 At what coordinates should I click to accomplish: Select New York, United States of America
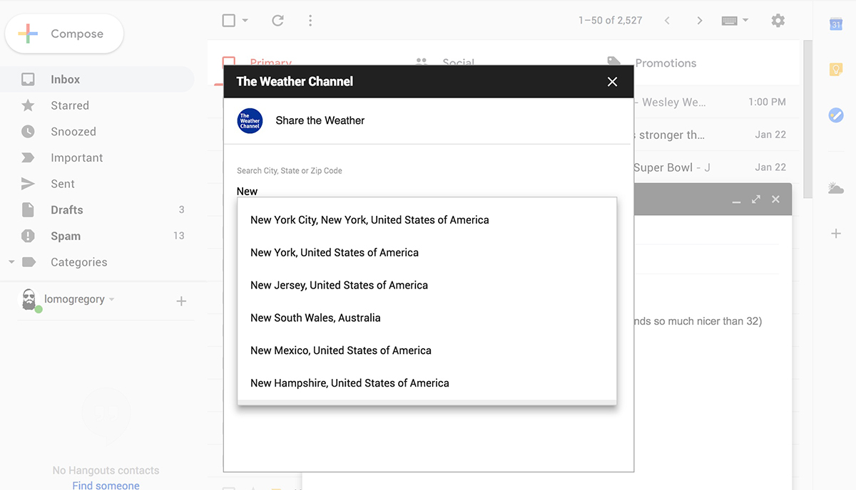point(427,253)
